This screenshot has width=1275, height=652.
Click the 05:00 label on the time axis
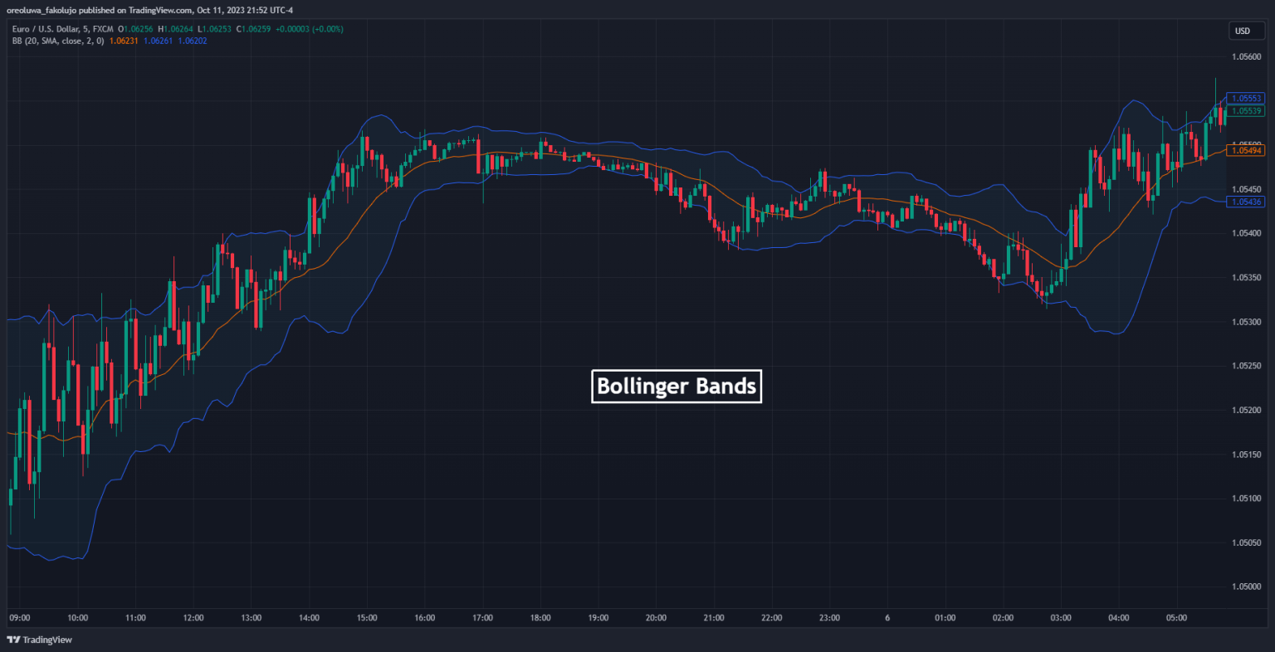pos(1176,617)
